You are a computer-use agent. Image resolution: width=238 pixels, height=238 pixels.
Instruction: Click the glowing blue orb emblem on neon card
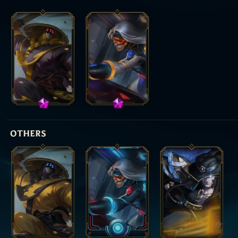118,228
